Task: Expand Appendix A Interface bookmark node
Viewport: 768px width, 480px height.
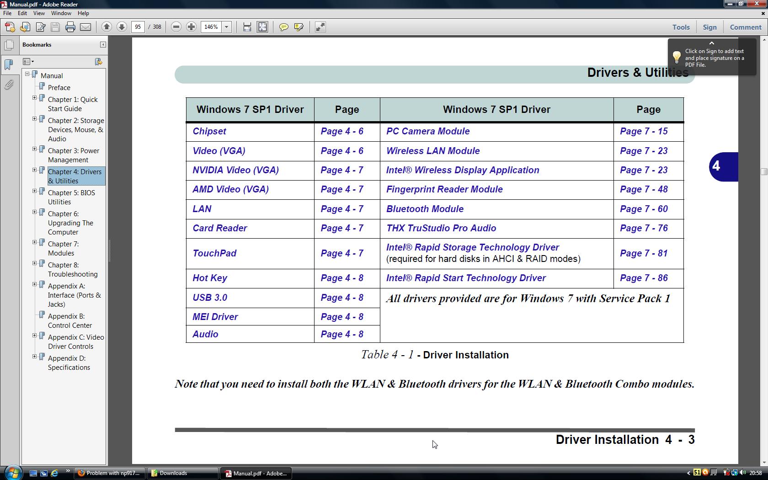Action: click(34, 284)
